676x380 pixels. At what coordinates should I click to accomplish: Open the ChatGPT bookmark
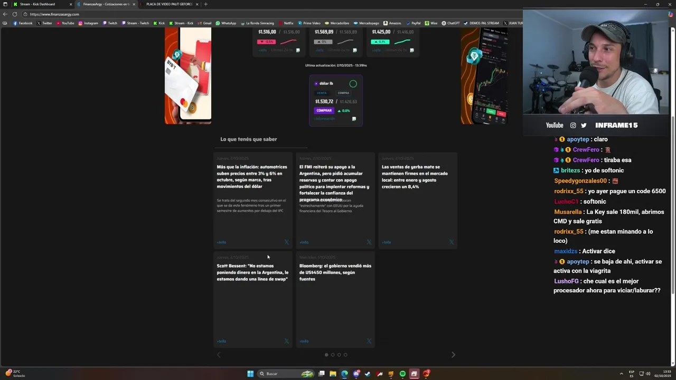pos(450,23)
